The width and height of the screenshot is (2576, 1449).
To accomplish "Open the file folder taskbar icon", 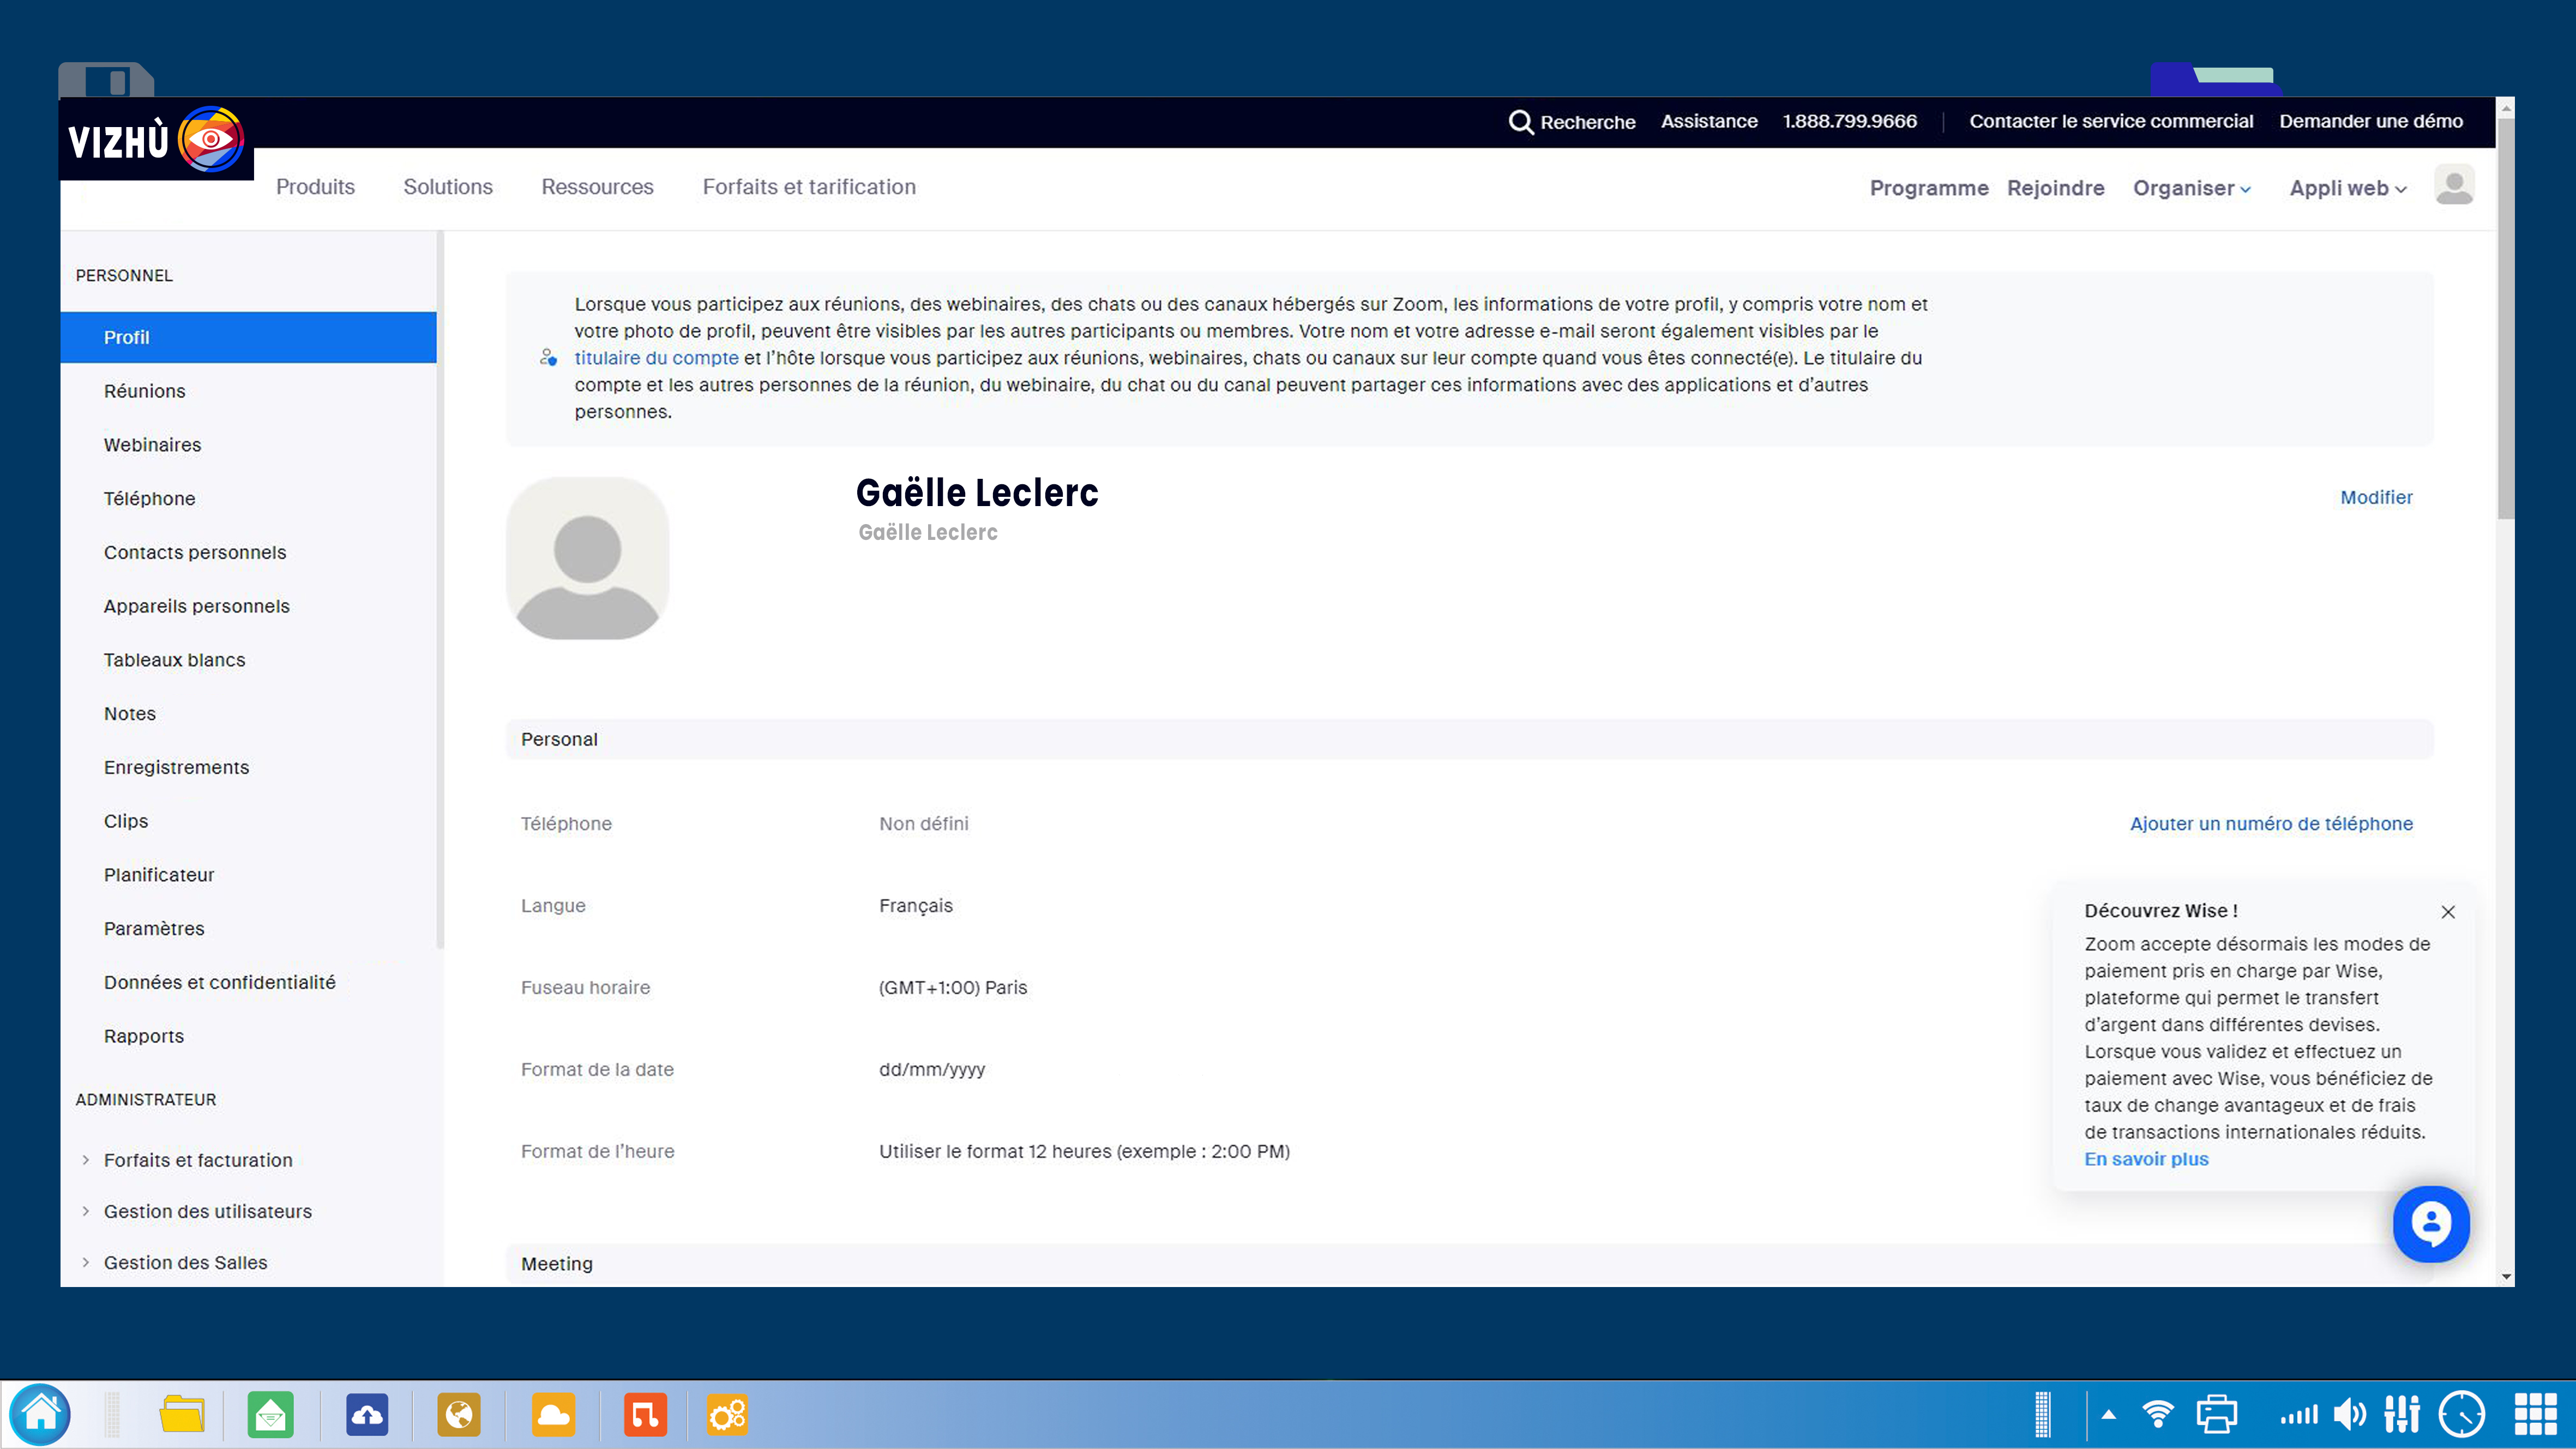I will pos(181,1415).
